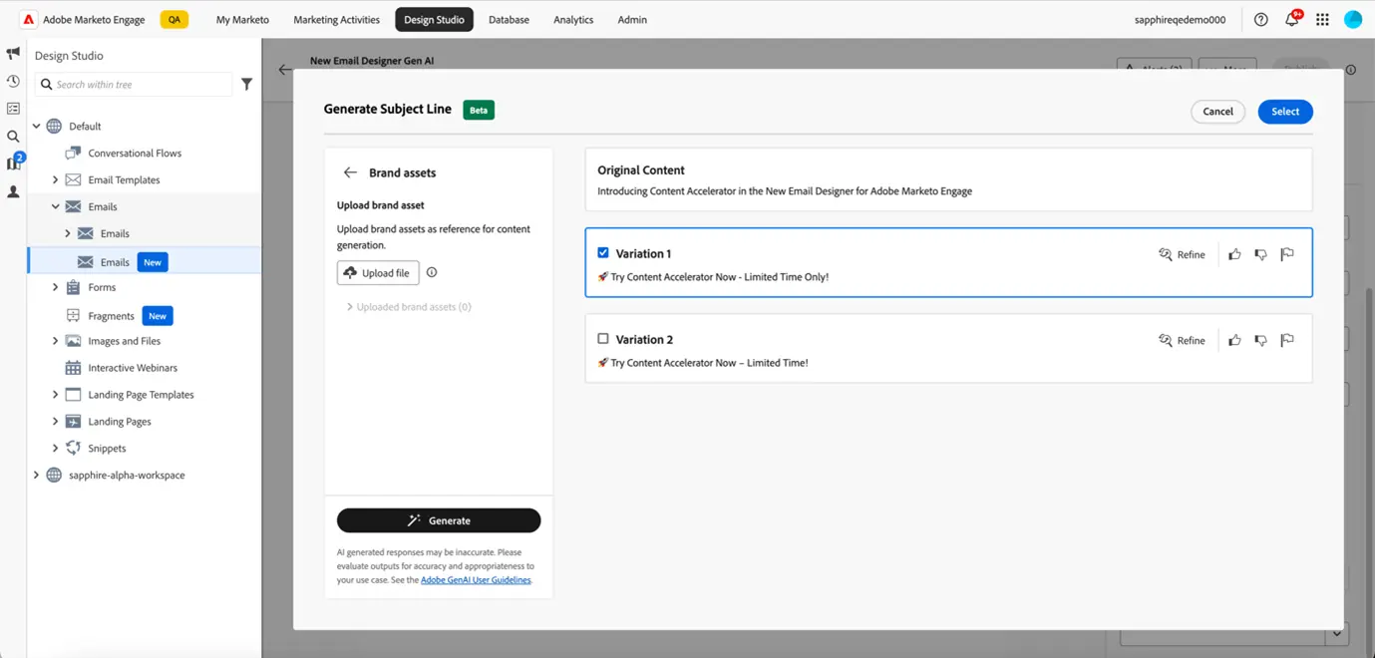1375x658 pixels.
Task: Open the person icon in left rail
Action: 13,191
